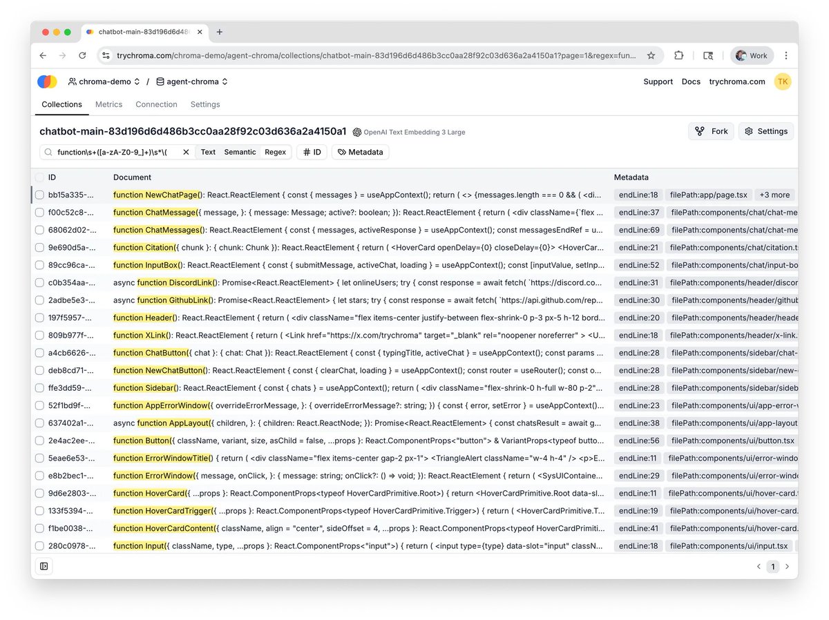The image size is (829, 620).
Task: Check the row c0b354aa checkbox
Action: 39,282
